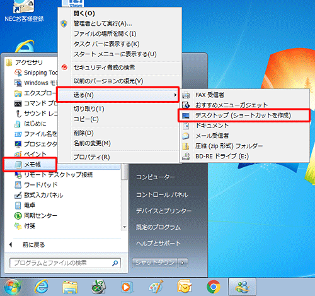Click 前に戻る to go back

point(33,245)
